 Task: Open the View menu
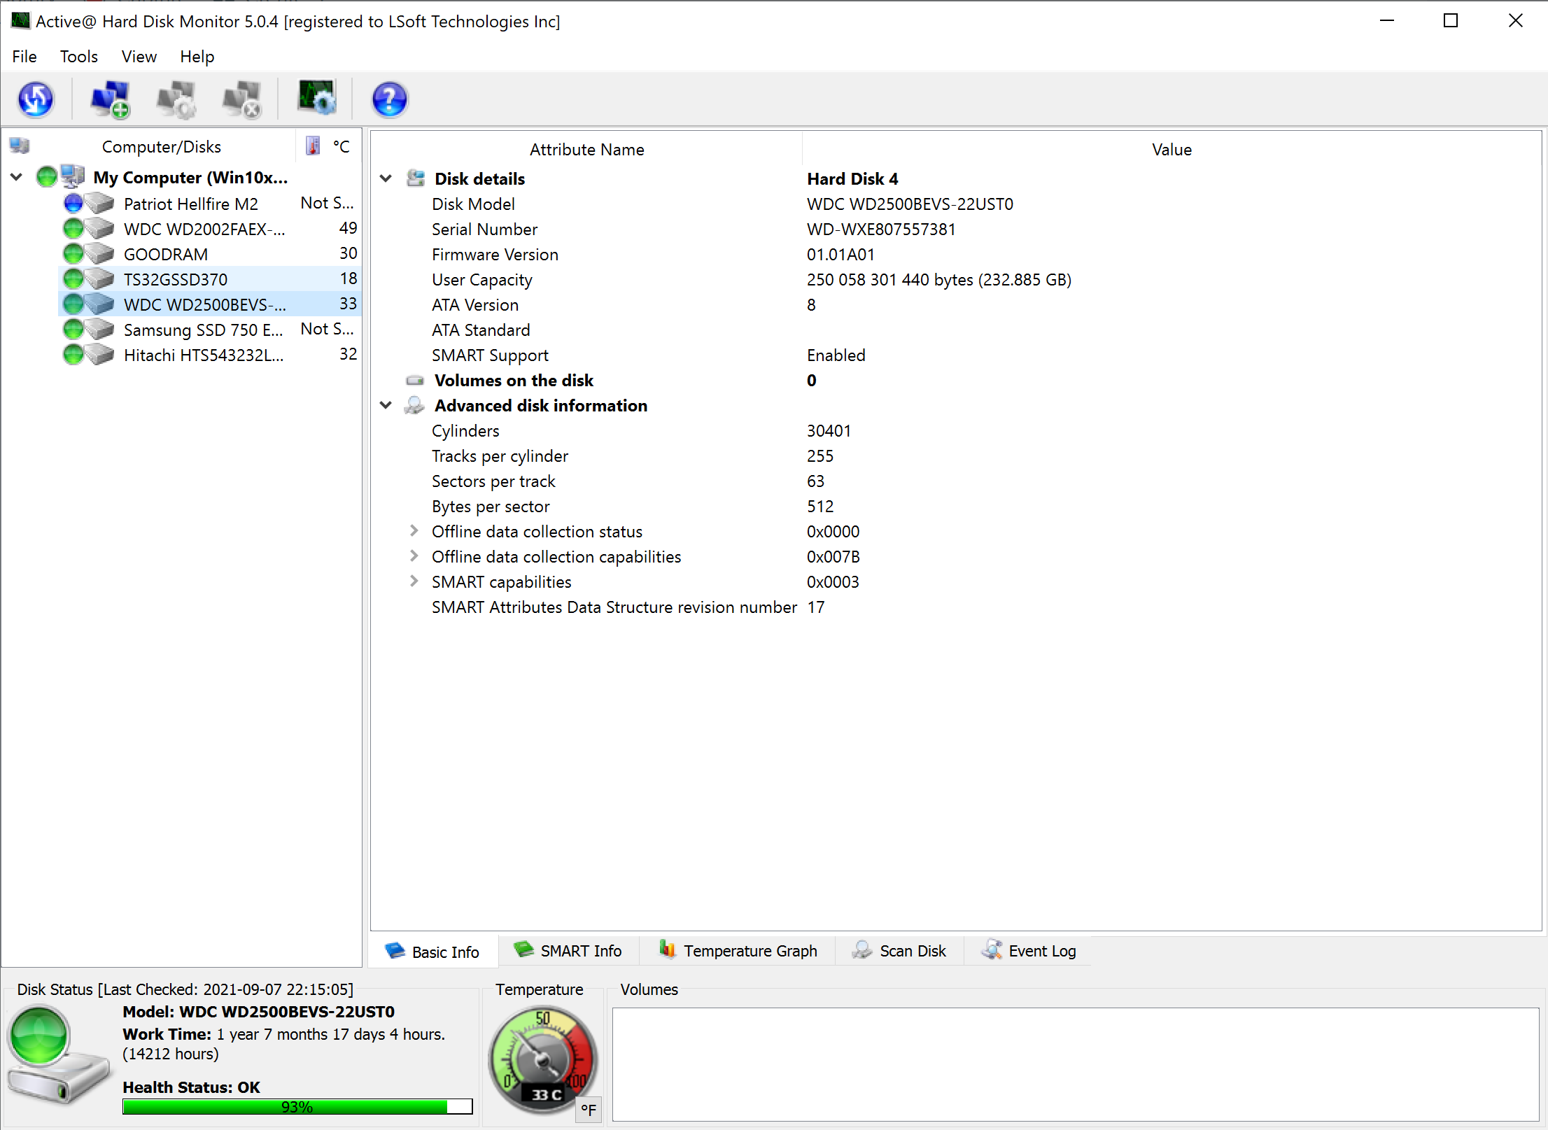pos(139,57)
